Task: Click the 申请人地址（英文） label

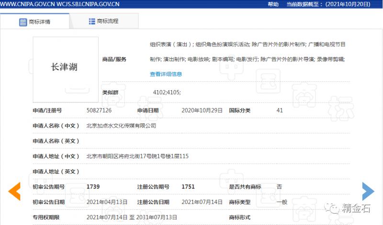Action: point(56,171)
